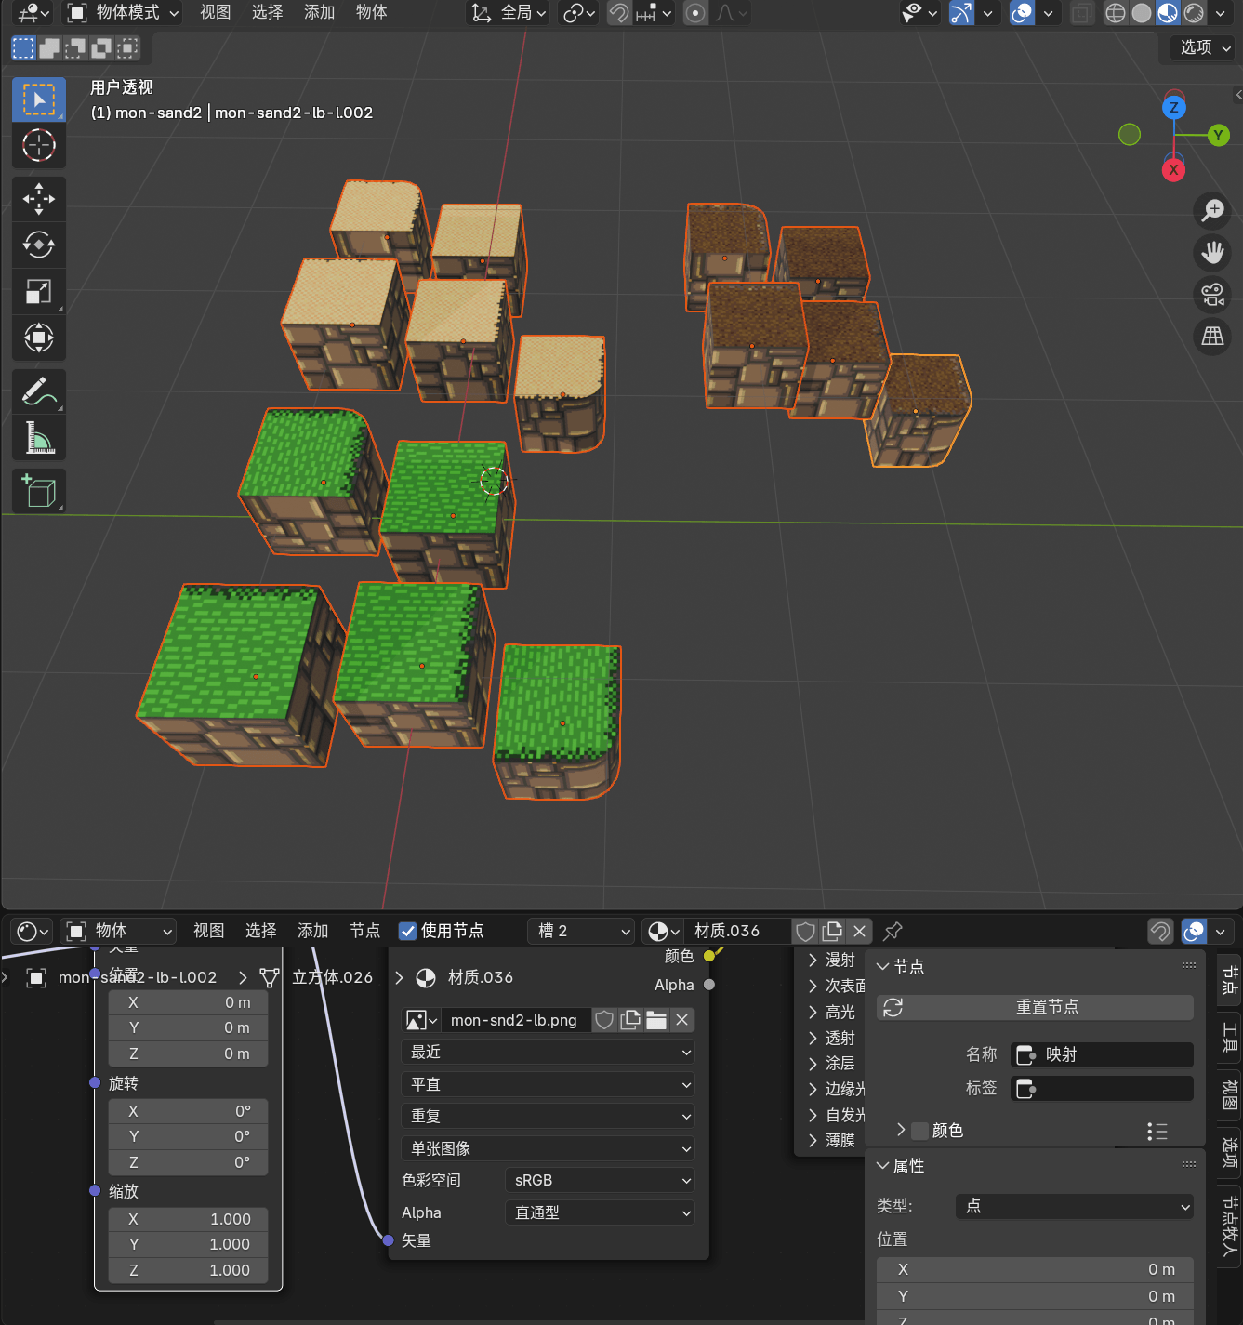The width and height of the screenshot is (1243, 1325).
Task: Open the custom properties list icon beside 颜色
Action: coord(1157,1131)
